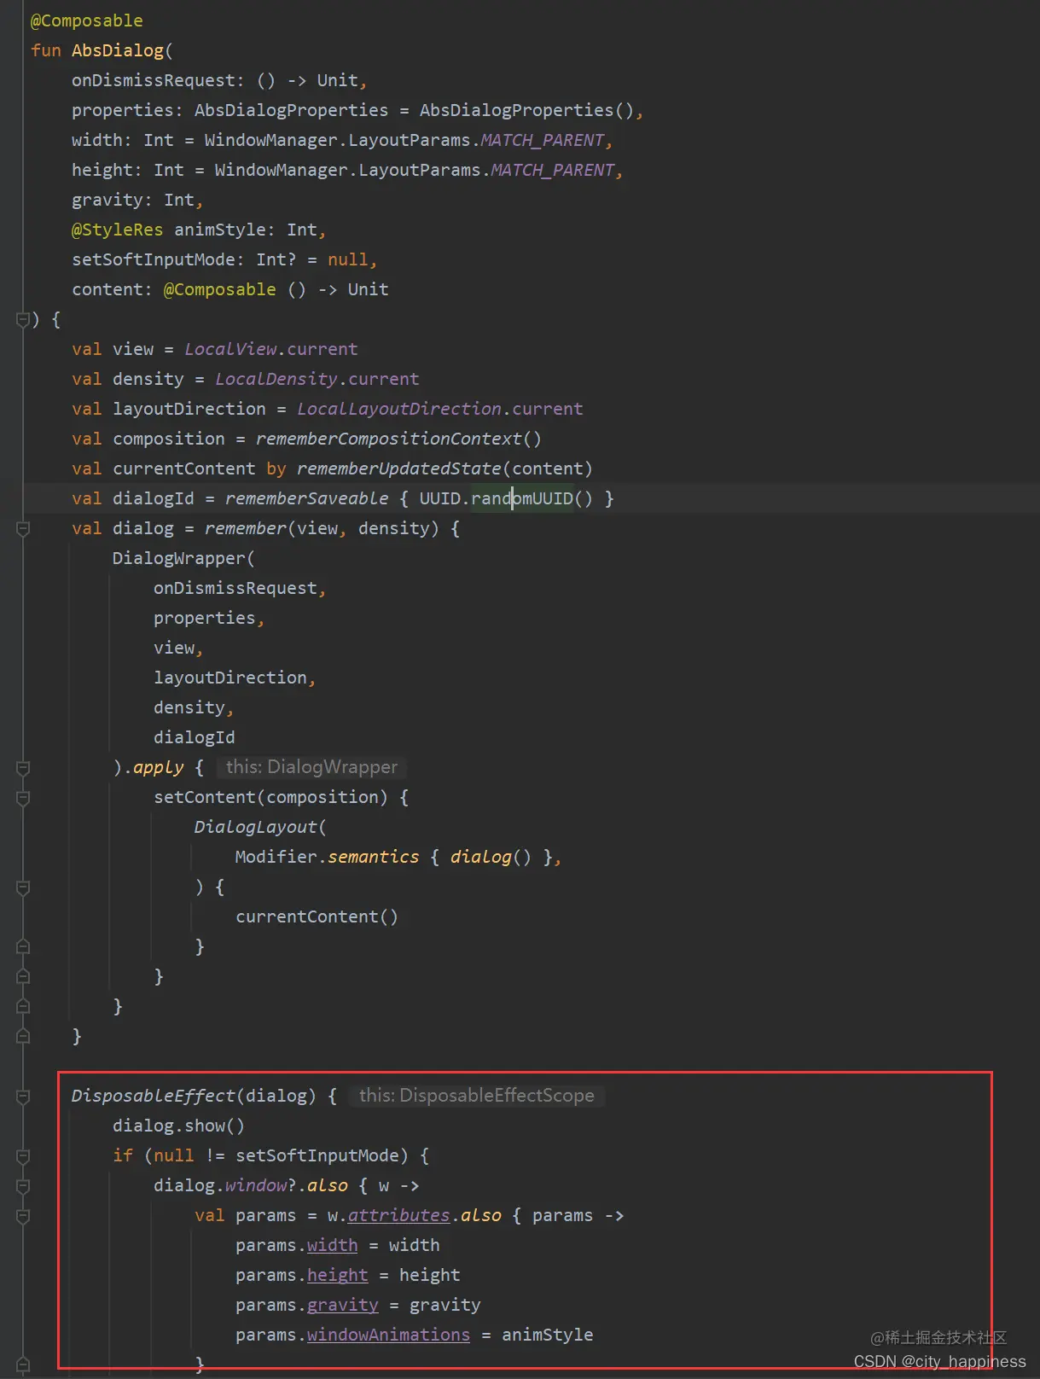Click 'dialog.show()' statement
Viewport: 1040px width, 1379px height.
(178, 1126)
